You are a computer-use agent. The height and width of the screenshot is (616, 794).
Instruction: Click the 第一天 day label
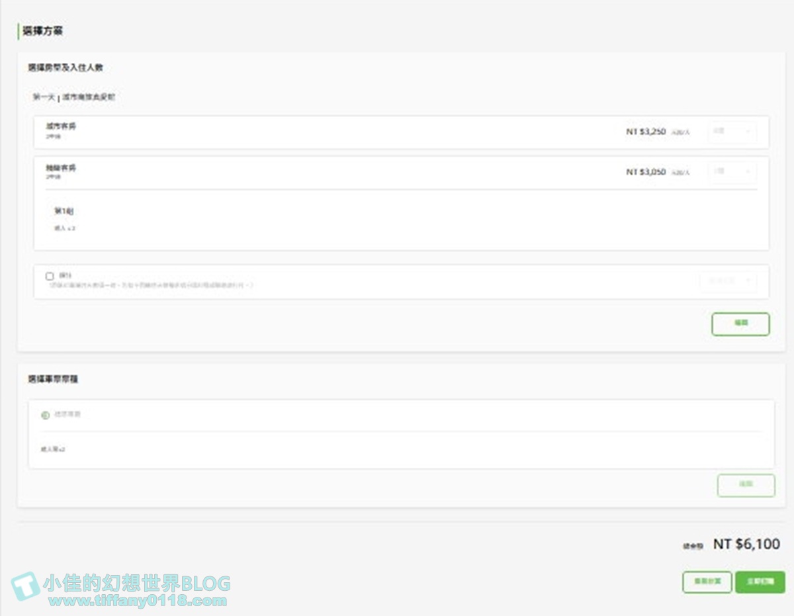coord(44,97)
